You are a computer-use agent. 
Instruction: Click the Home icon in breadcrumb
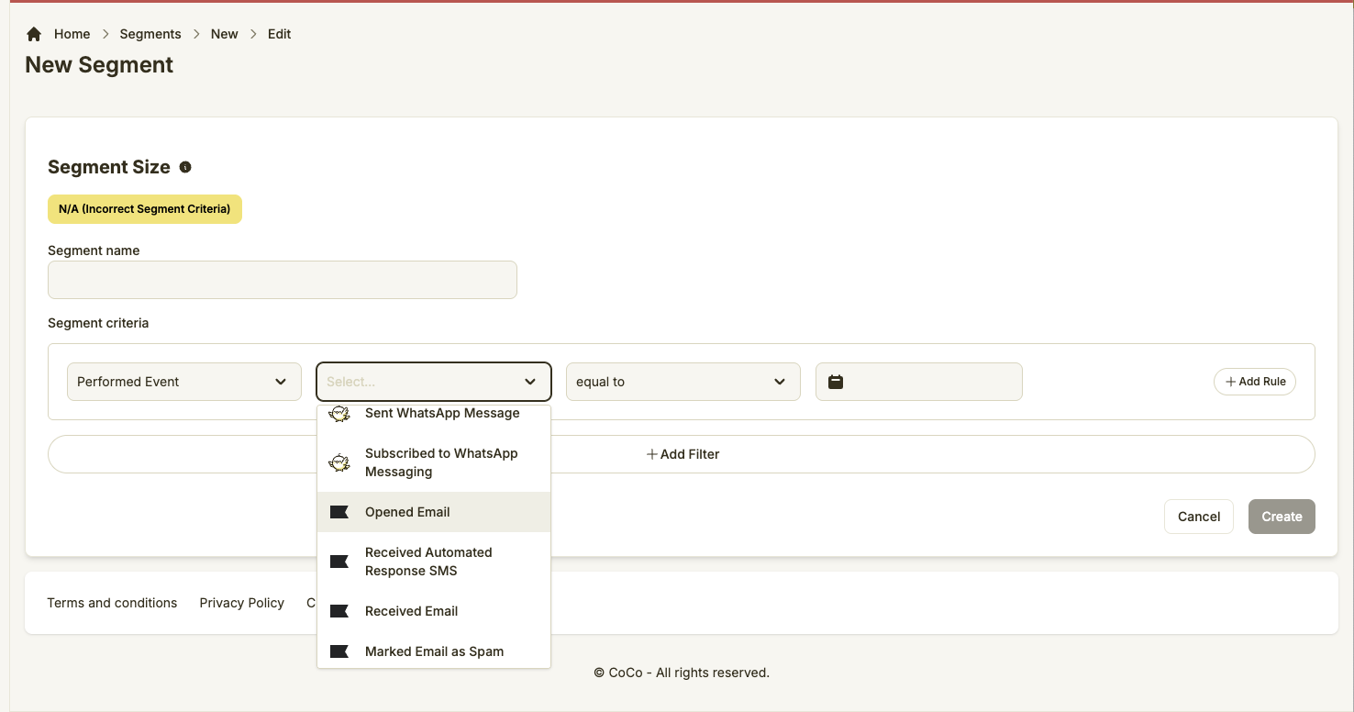tap(34, 34)
